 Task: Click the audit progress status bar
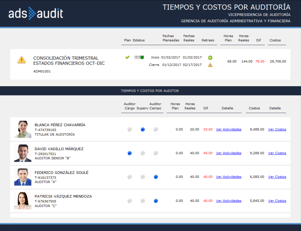coord(139,58)
